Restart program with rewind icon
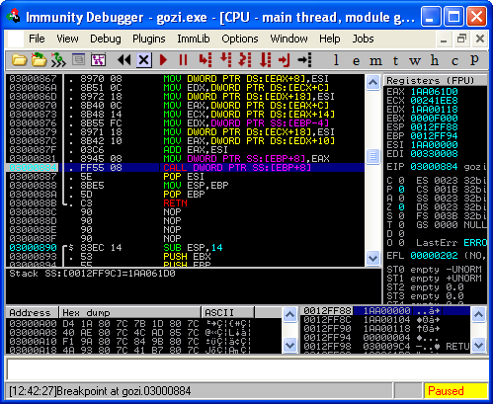The image size is (493, 404). point(124,60)
